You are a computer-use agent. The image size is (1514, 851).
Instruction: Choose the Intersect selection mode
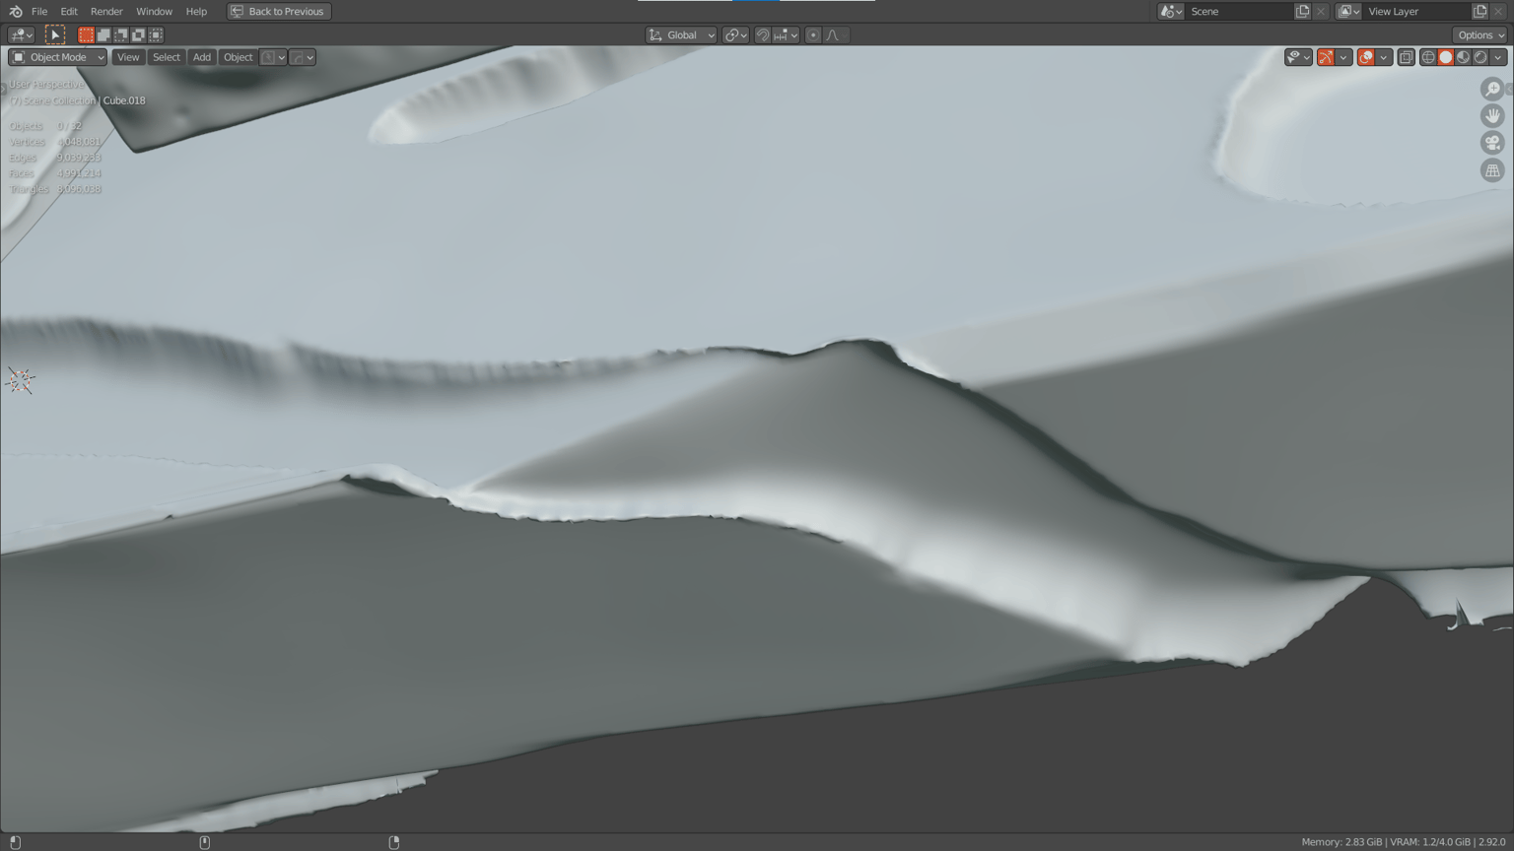(156, 34)
